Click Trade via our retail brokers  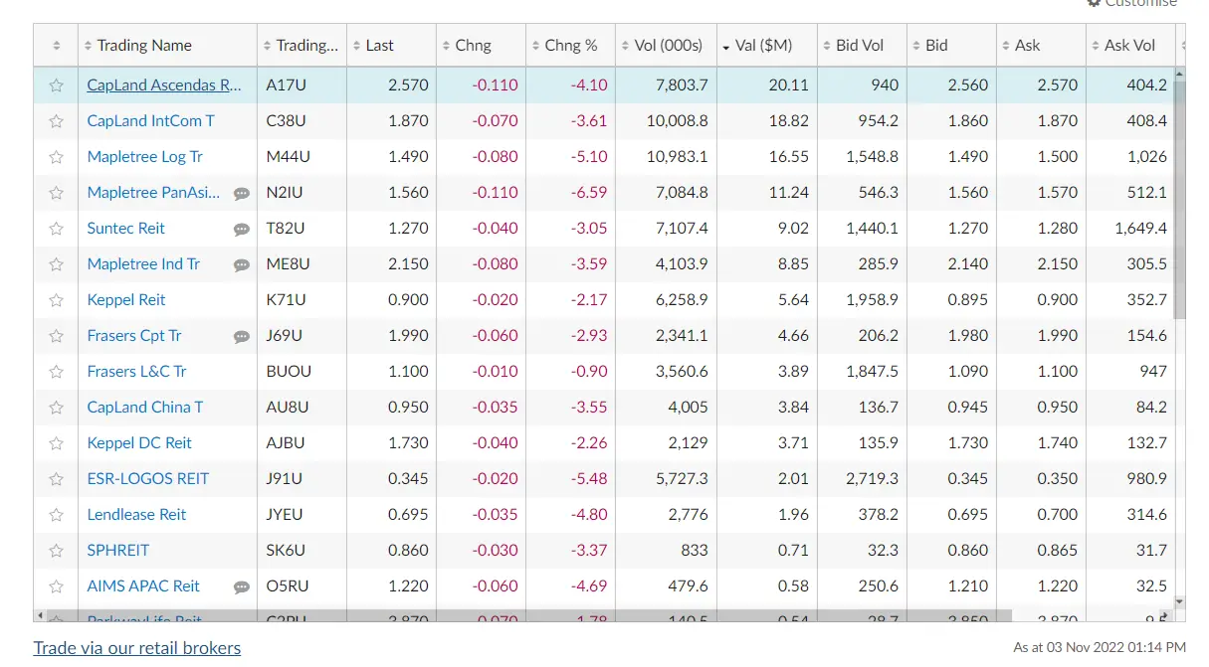137,648
